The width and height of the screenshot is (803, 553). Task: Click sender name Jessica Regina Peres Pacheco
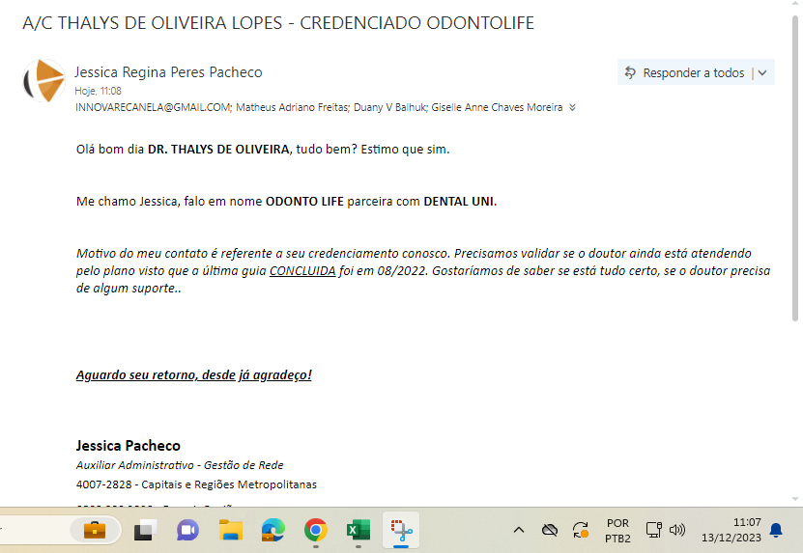168,72
